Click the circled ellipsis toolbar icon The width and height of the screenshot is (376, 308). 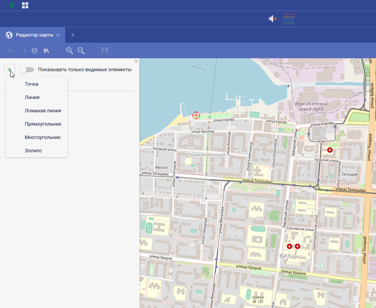(34, 50)
